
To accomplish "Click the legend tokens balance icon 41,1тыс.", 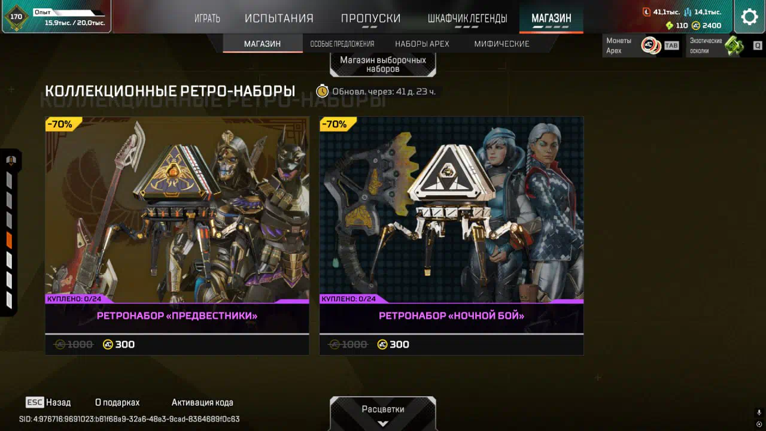I will 646,12.
